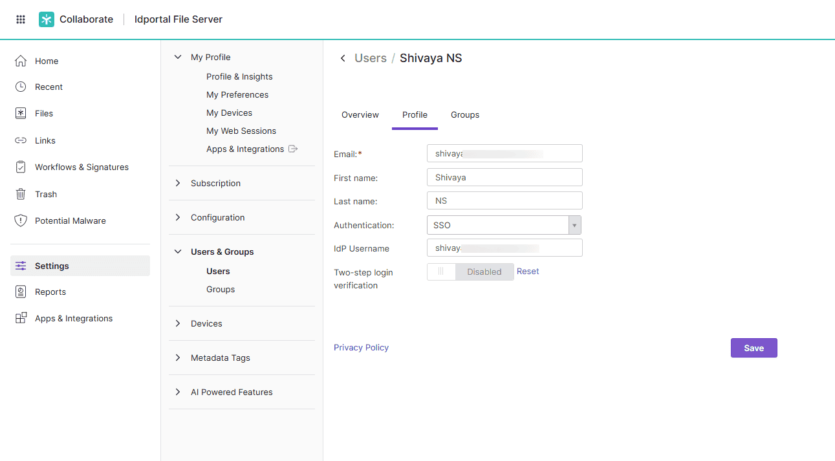Switch to the Overview tab

click(x=360, y=114)
